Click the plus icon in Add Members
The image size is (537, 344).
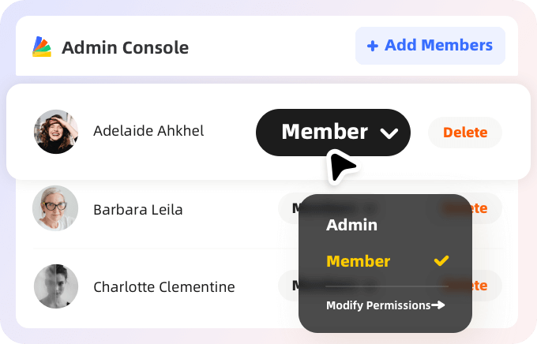coord(373,46)
